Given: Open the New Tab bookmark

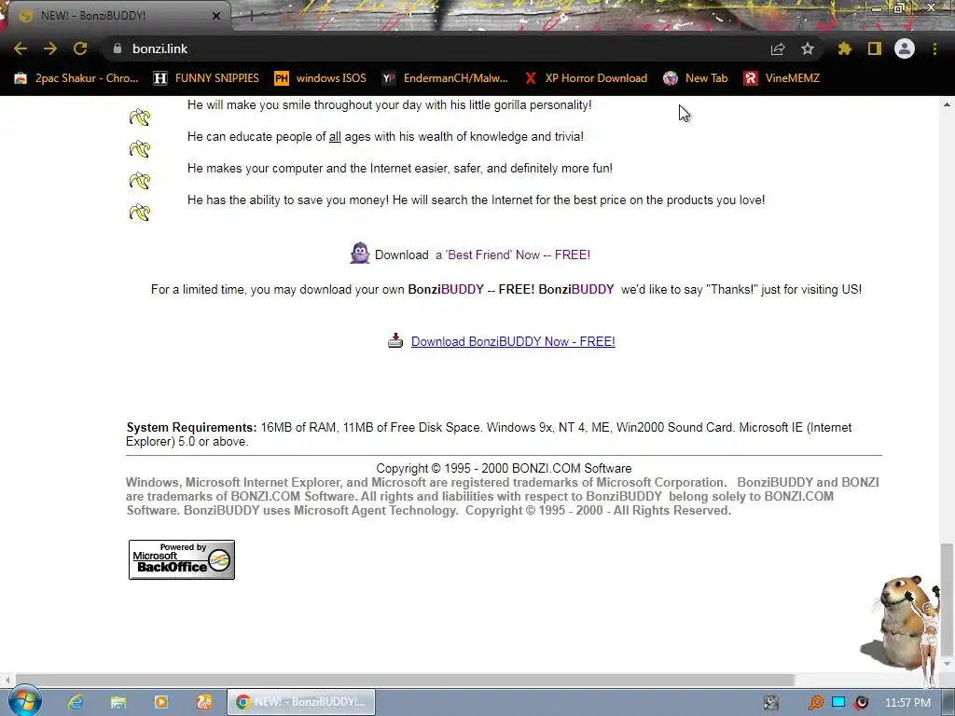Looking at the screenshot, I should point(696,78).
